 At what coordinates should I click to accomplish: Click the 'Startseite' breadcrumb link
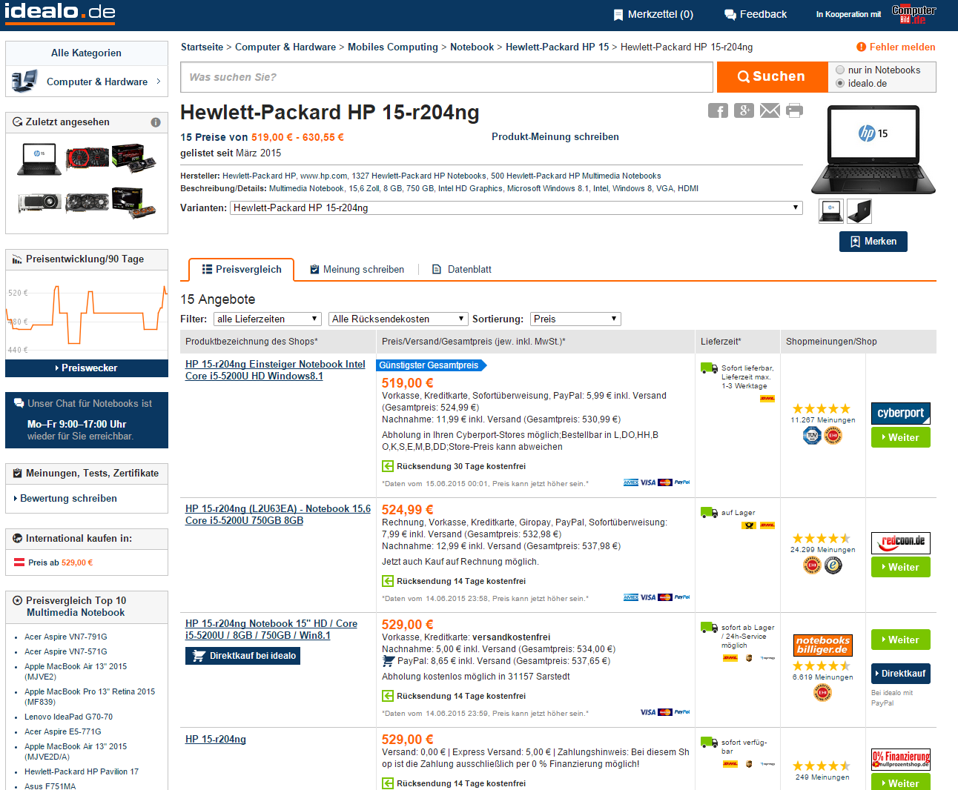pyautogui.click(x=202, y=47)
